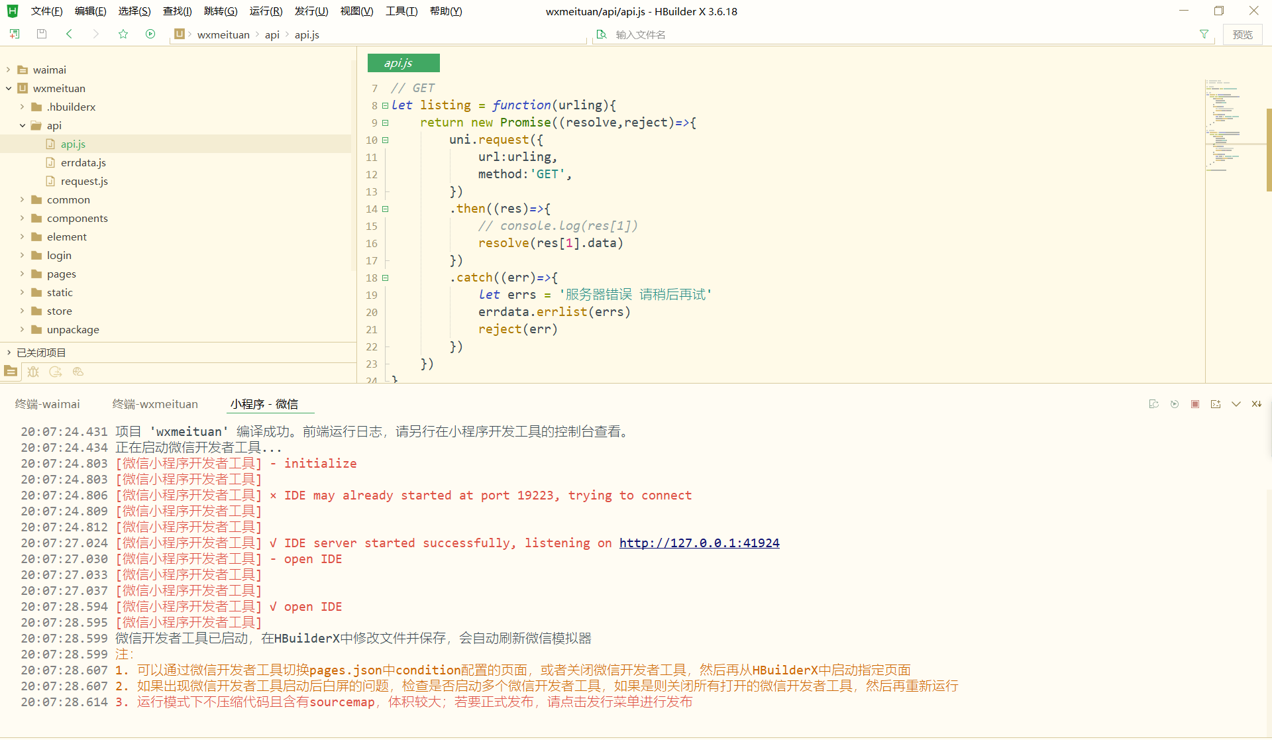
Task: Click the console reload page icon
Action: tap(1154, 404)
